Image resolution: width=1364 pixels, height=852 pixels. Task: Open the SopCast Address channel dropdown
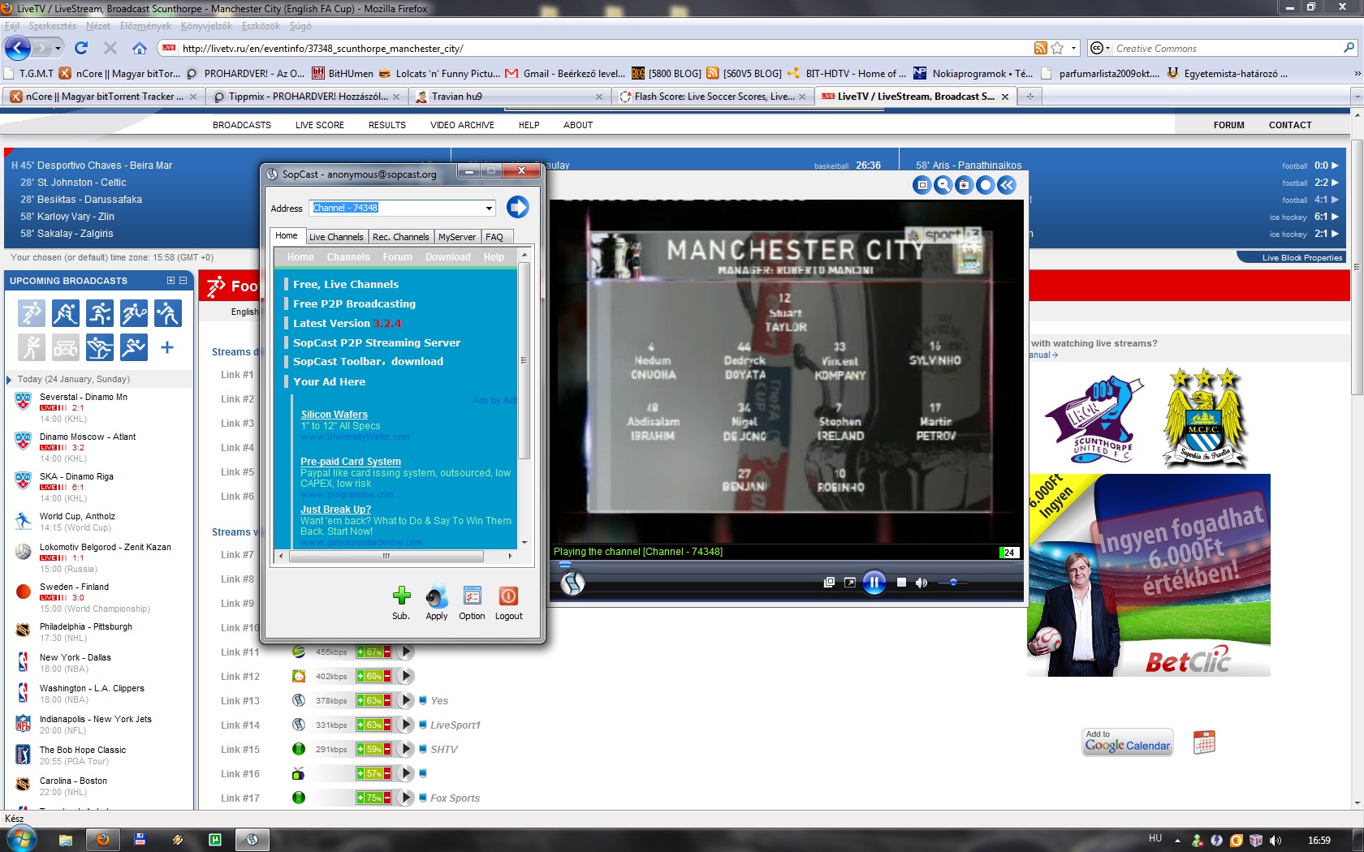pyautogui.click(x=489, y=209)
